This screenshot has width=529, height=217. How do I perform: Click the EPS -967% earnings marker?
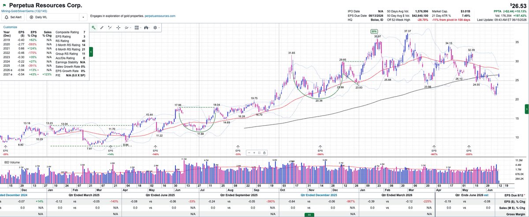click(434, 150)
